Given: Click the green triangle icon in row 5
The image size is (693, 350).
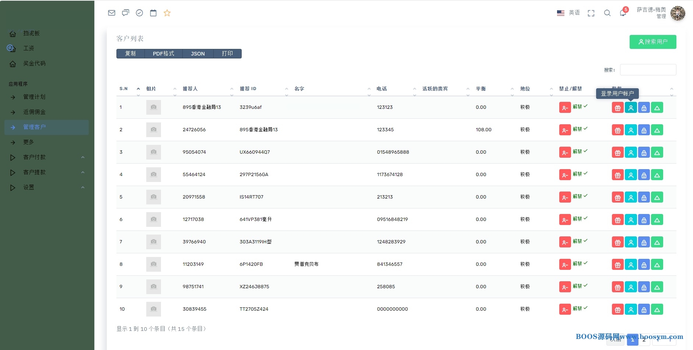Looking at the screenshot, I should pos(657,197).
